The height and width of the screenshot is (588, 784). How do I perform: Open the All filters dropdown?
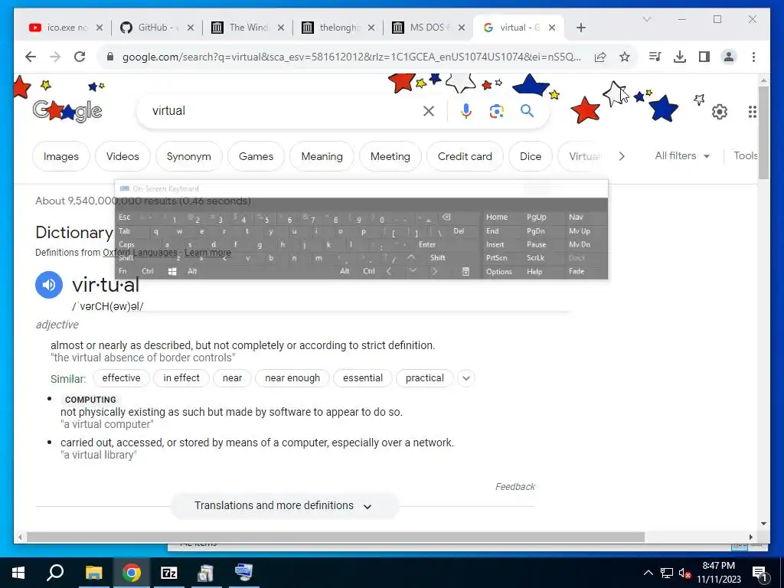coord(682,156)
